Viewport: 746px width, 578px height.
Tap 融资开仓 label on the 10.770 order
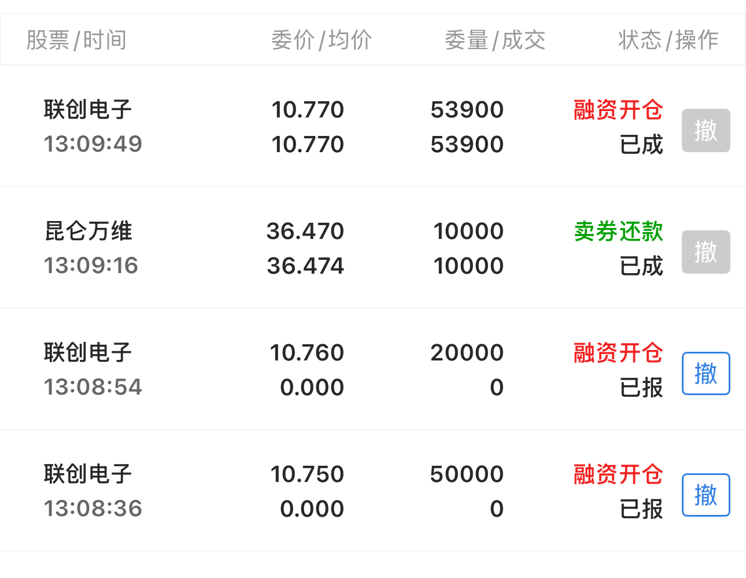618,109
